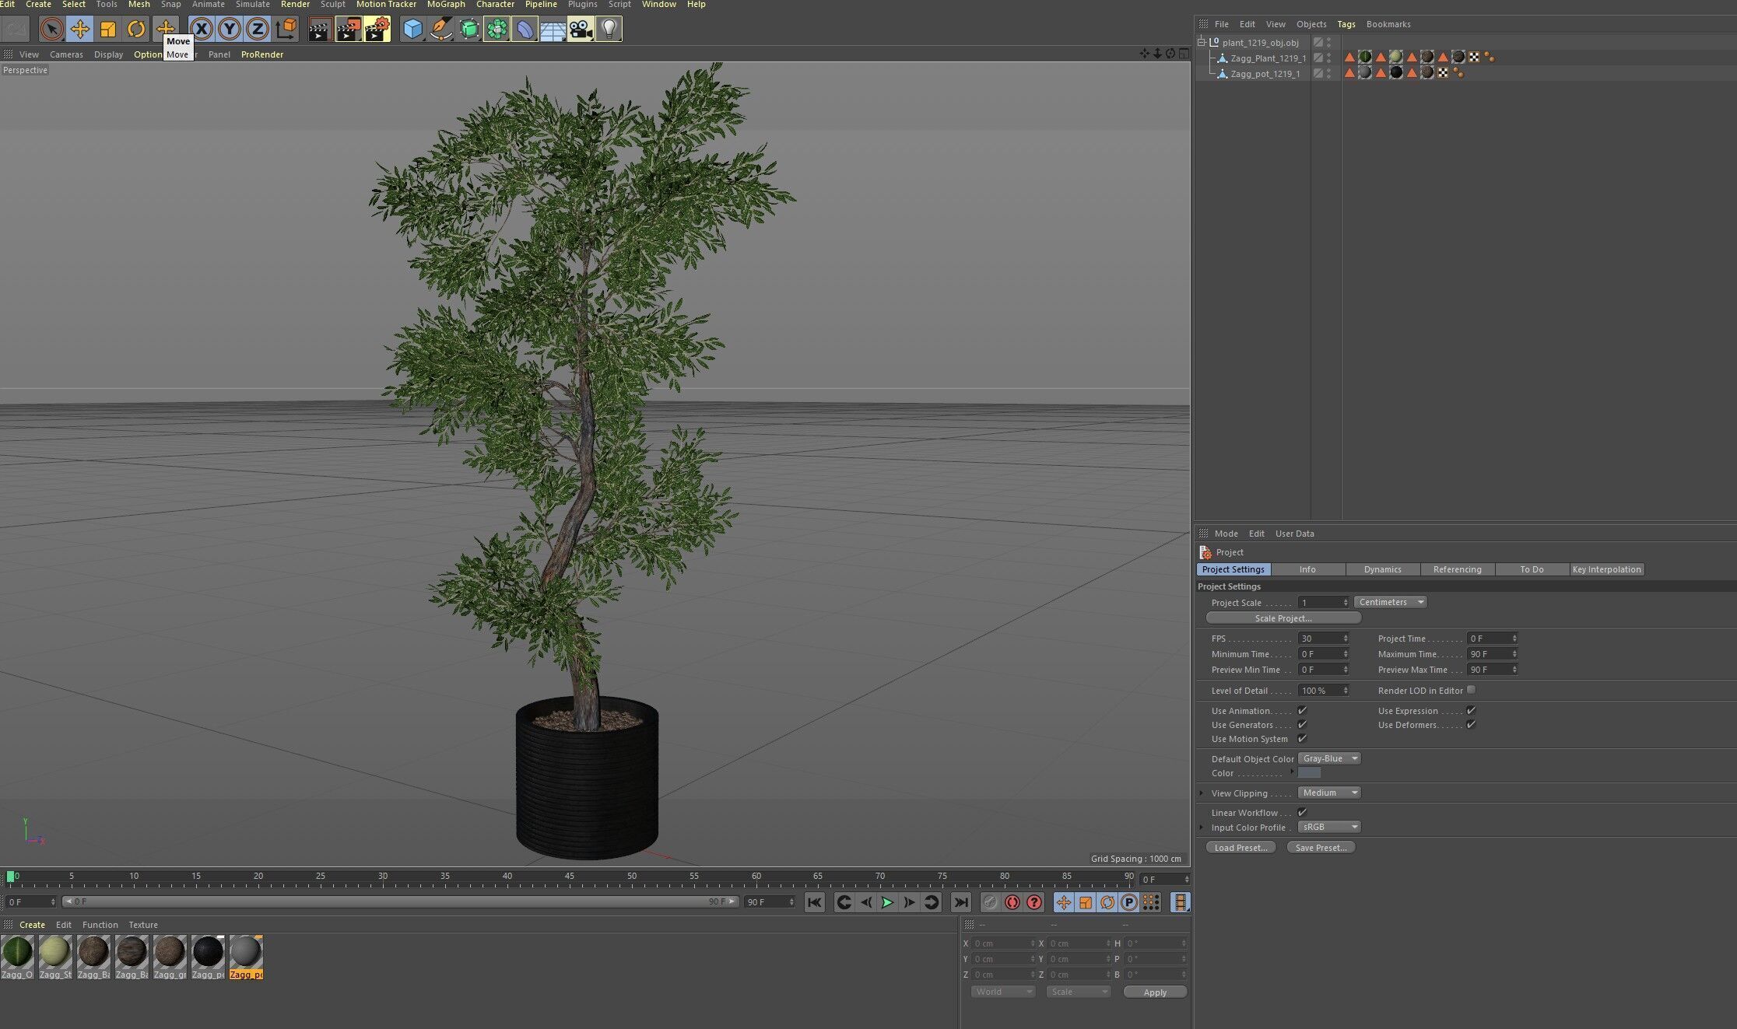Viewport: 1737px width, 1029px height.
Task: Add a Light bulb object
Action: coord(609,30)
